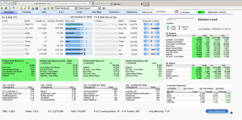The height and width of the screenshot is (120, 242).
Task: Switch to the Limits tab
Action: coord(79,12)
